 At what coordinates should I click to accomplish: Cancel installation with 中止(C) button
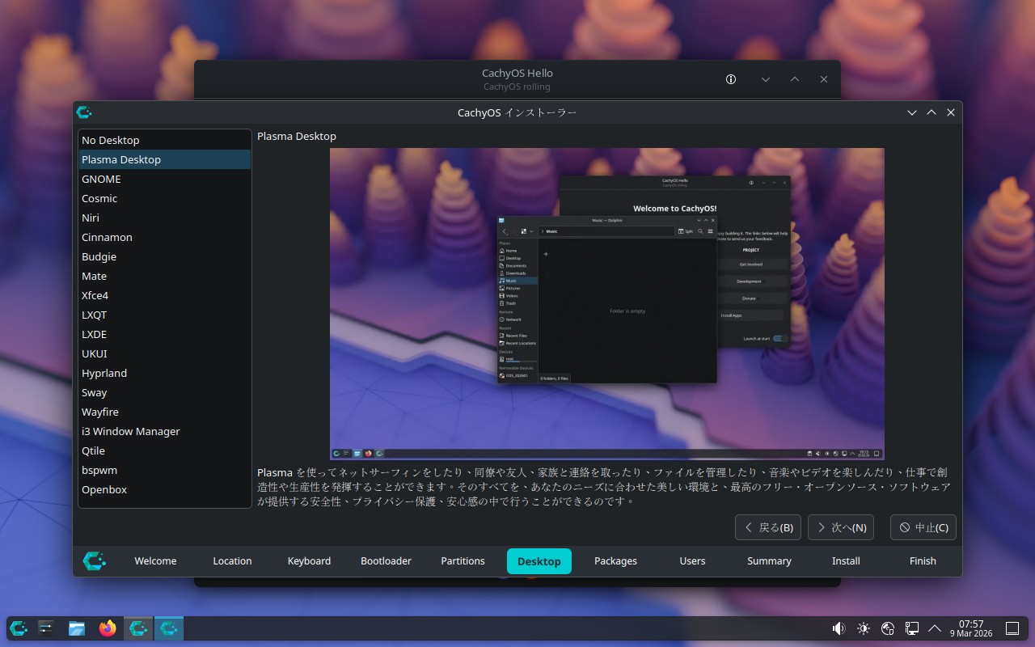[923, 527]
